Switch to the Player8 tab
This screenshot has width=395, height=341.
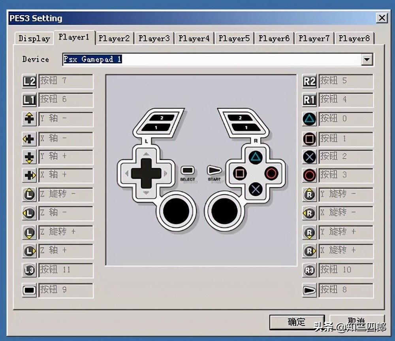coord(354,38)
